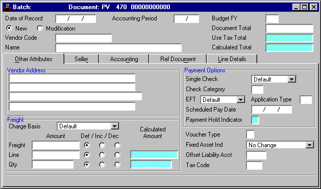
Task: Switch to the Seller tab
Action: 81,59
